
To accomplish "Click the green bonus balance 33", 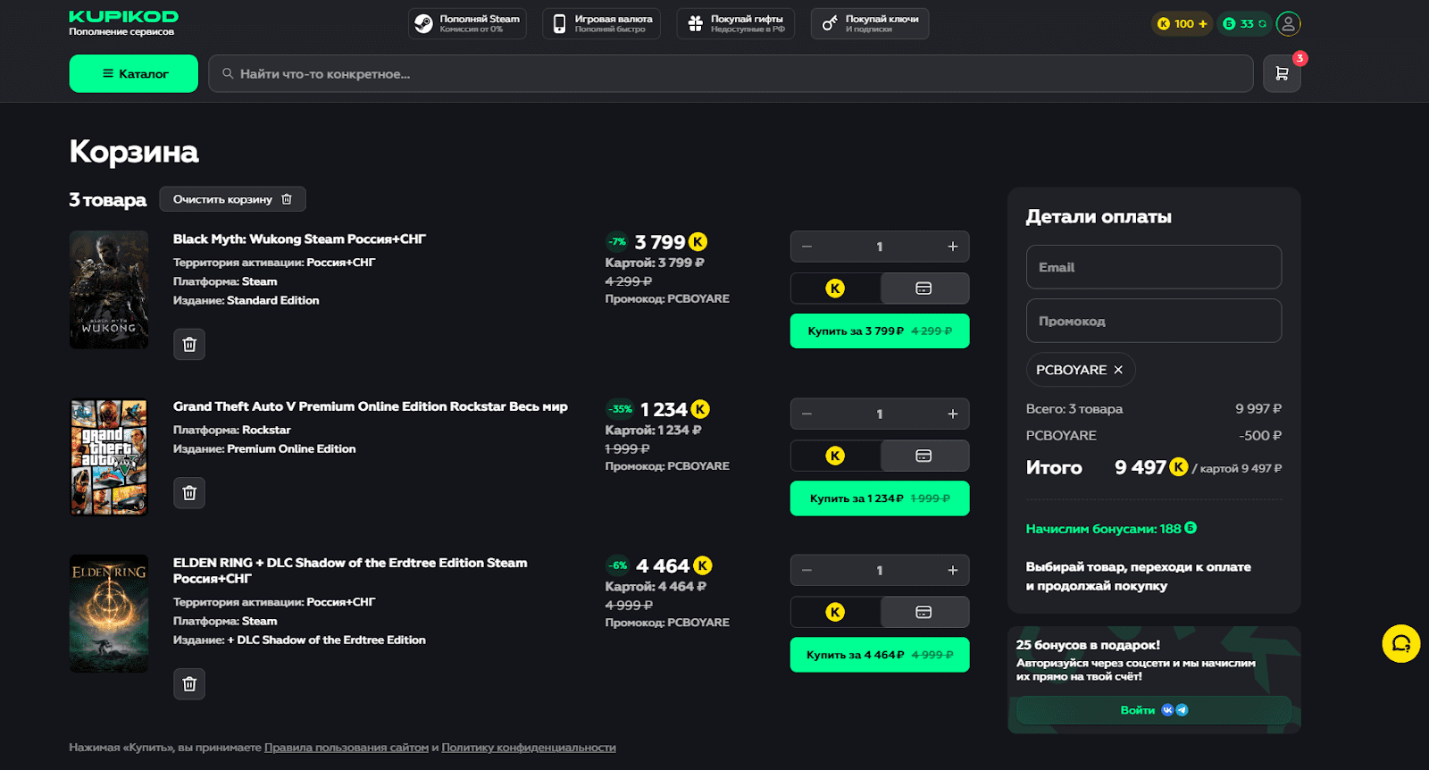I will [x=1244, y=24].
